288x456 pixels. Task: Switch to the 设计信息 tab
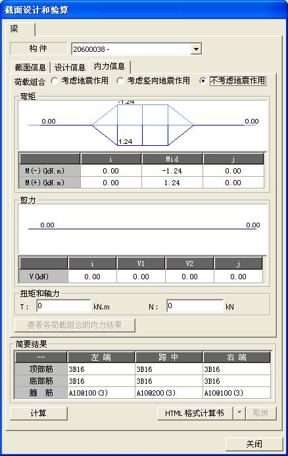[x=70, y=68]
